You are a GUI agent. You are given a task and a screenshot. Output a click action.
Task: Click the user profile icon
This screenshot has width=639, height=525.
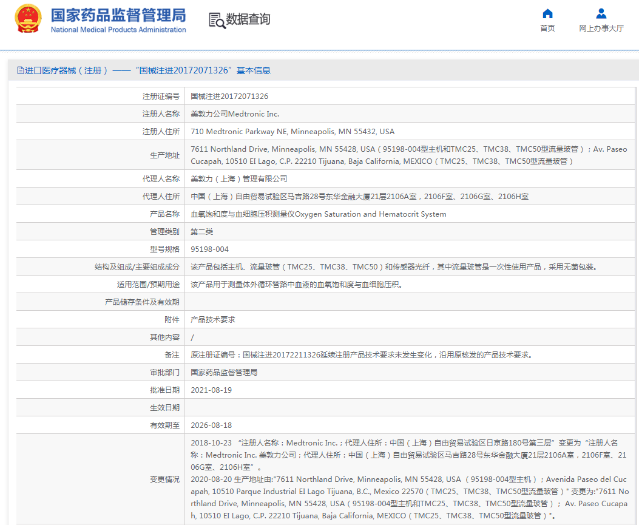click(601, 13)
